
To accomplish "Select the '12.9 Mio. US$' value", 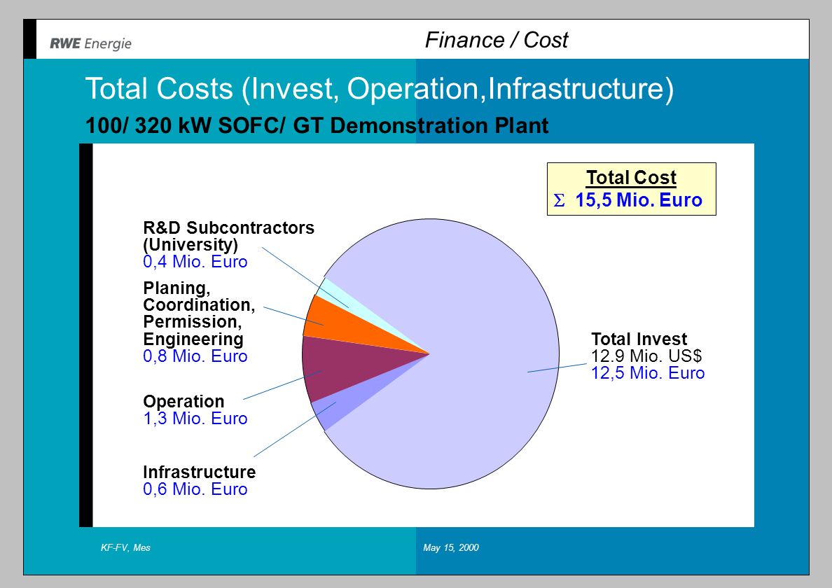I will [x=646, y=356].
